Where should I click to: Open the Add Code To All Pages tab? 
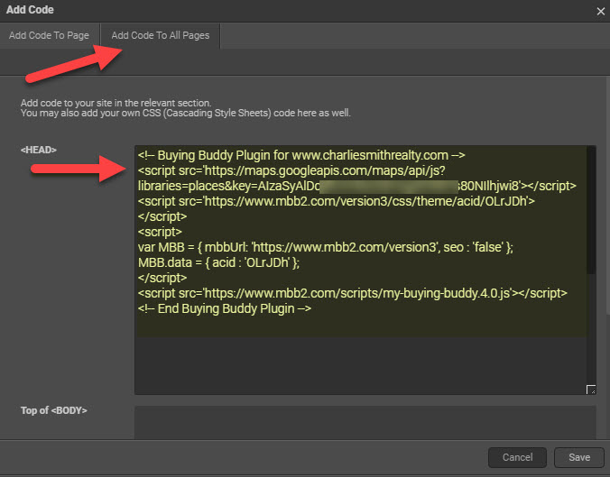coord(161,35)
